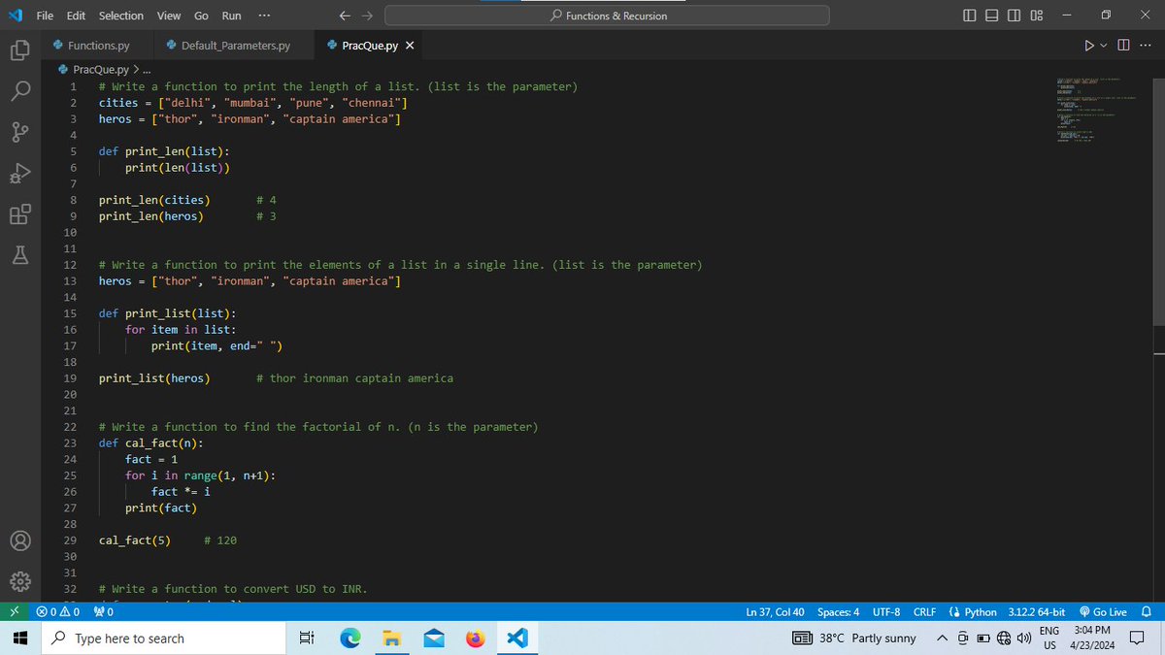Click the Type here to search box

[x=165, y=639]
